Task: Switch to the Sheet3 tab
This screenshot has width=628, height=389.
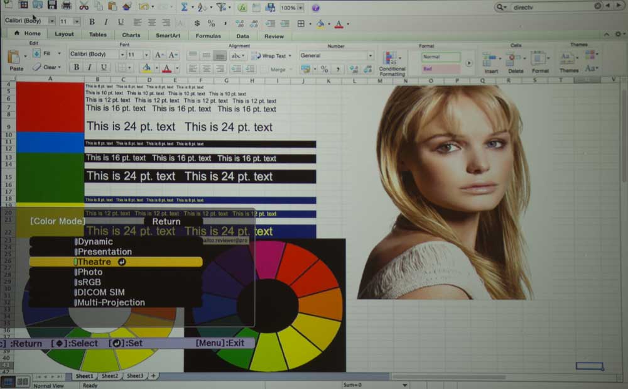Action: 134,376
